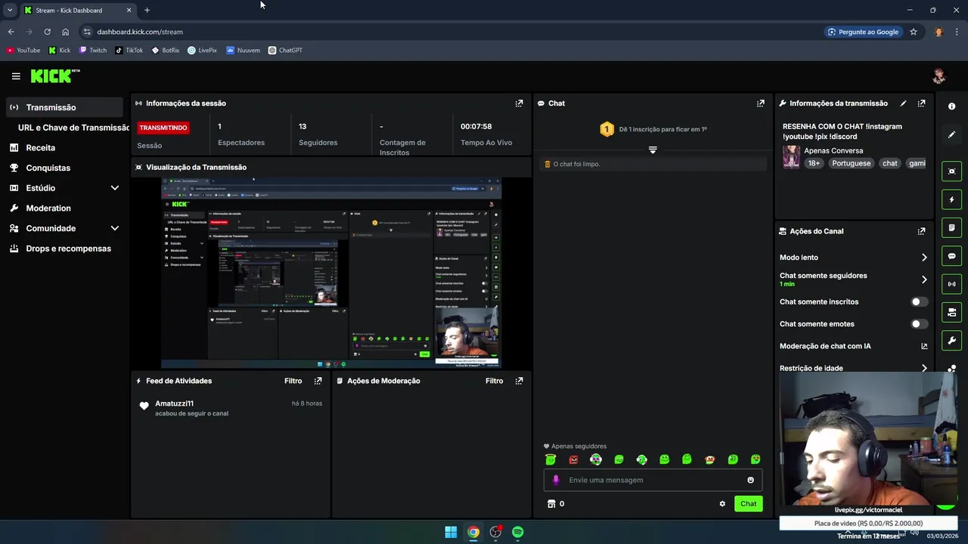
Task: Click the document icon in right rail
Action: pos(951,227)
